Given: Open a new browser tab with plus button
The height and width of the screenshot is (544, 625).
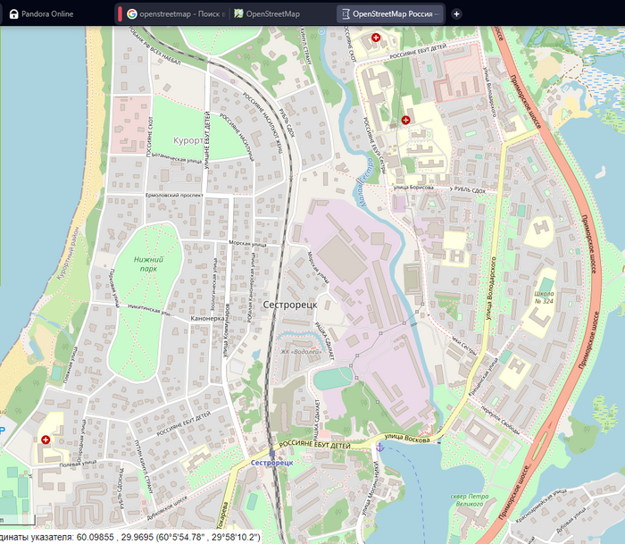Looking at the screenshot, I should pos(456,14).
